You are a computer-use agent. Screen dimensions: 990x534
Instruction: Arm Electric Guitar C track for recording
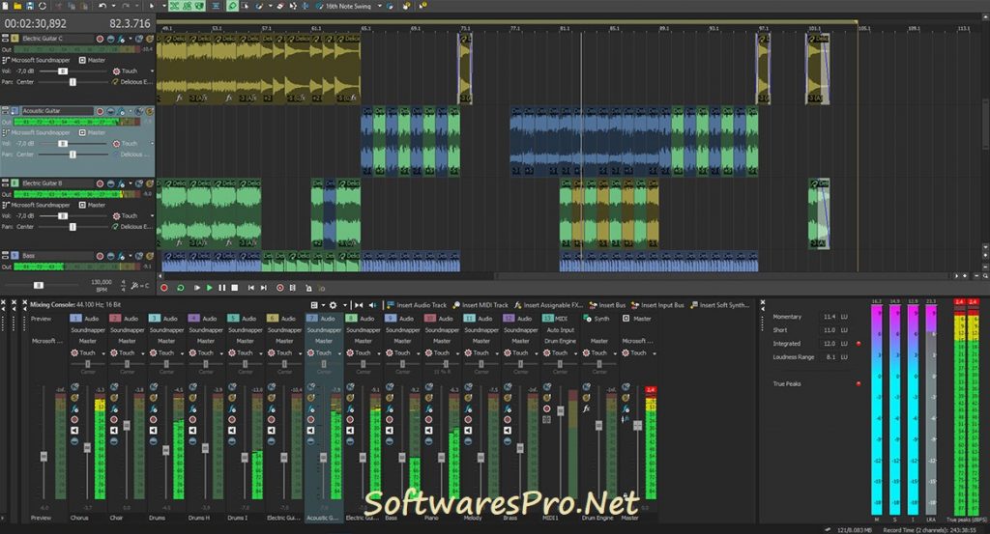tap(100, 39)
